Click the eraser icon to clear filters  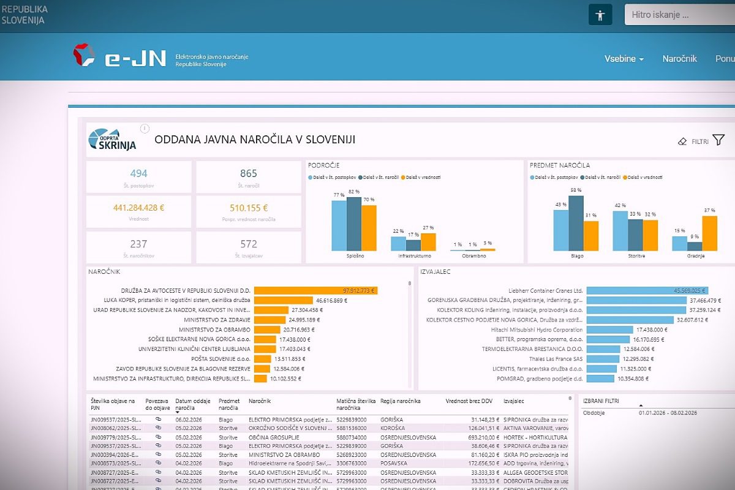pyautogui.click(x=682, y=141)
